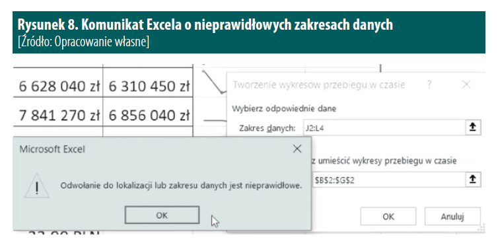This screenshot has width=498, height=247.
Task: Open help with the question mark in sparklines dialog
Action: click(x=429, y=85)
